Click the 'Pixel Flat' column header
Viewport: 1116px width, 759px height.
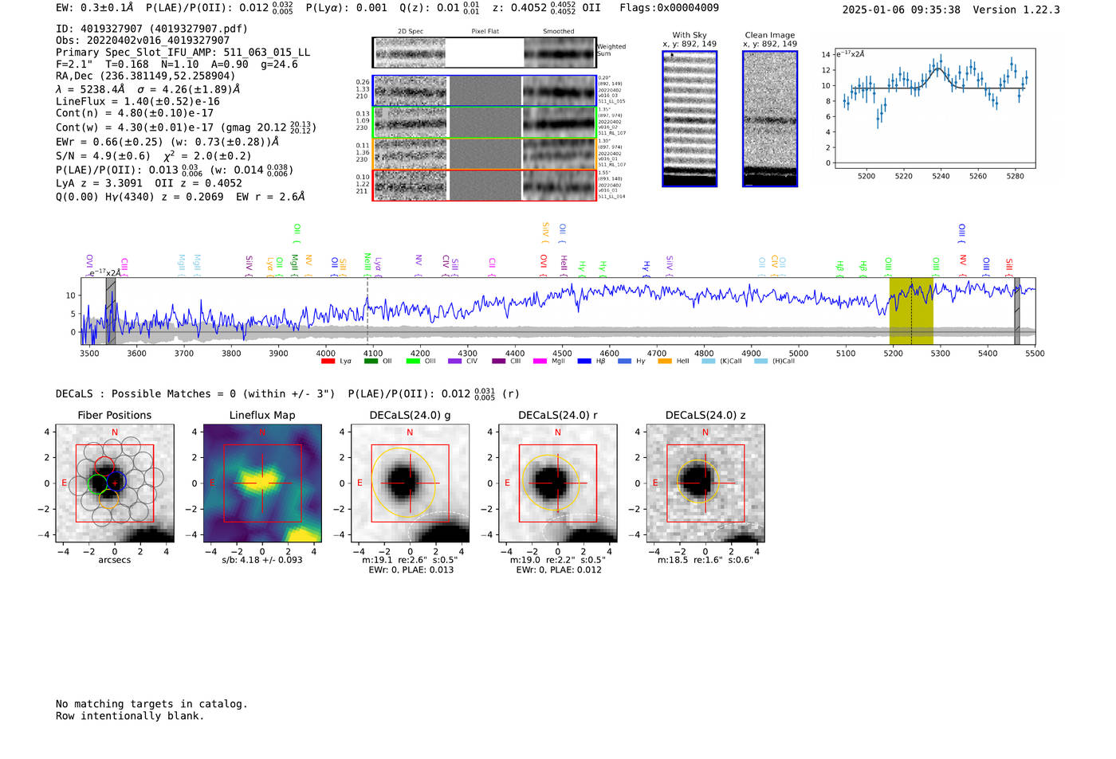point(485,32)
